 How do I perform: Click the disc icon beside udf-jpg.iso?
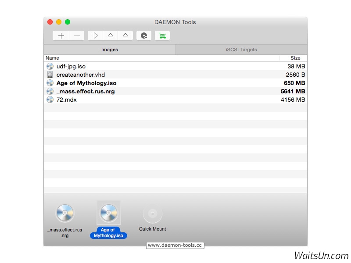50,66
